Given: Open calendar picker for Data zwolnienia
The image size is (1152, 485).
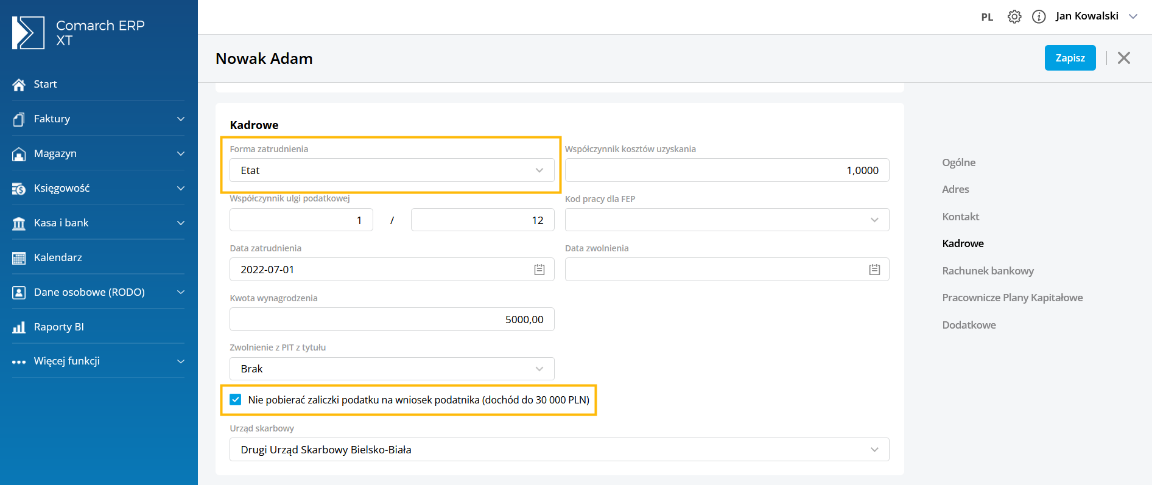Looking at the screenshot, I should click(874, 270).
